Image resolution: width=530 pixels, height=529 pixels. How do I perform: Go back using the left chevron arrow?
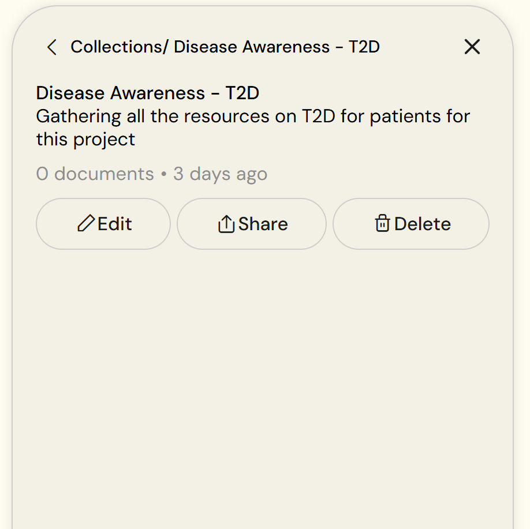[52, 47]
